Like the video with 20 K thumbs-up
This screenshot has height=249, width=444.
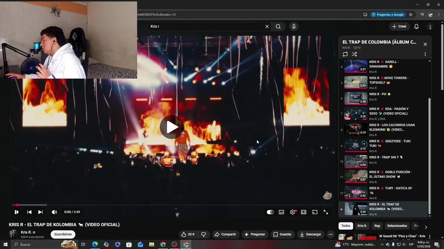coord(188,234)
